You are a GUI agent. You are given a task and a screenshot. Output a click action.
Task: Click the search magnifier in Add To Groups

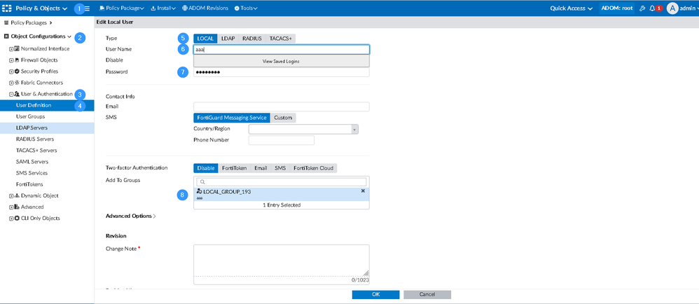pos(202,182)
